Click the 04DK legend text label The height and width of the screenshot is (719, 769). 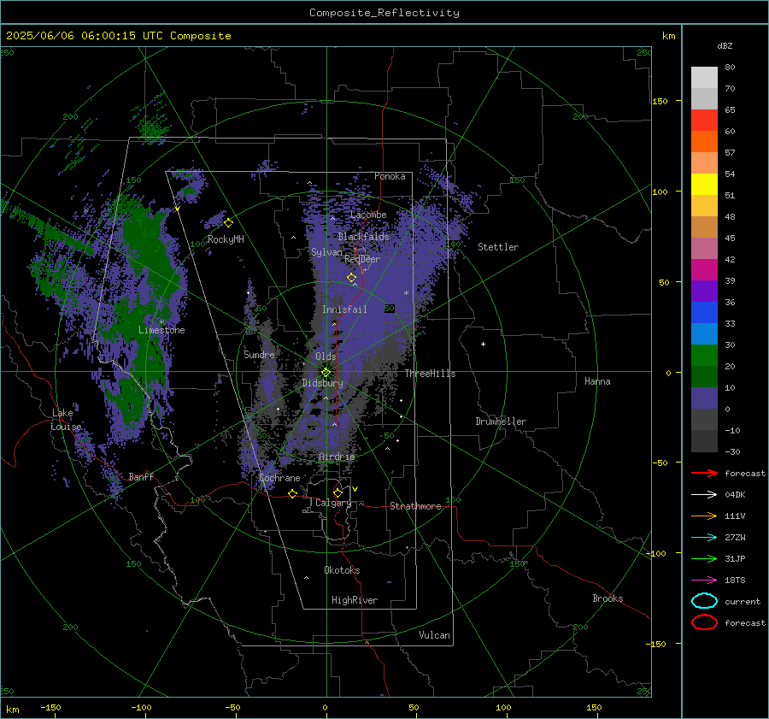point(735,495)
